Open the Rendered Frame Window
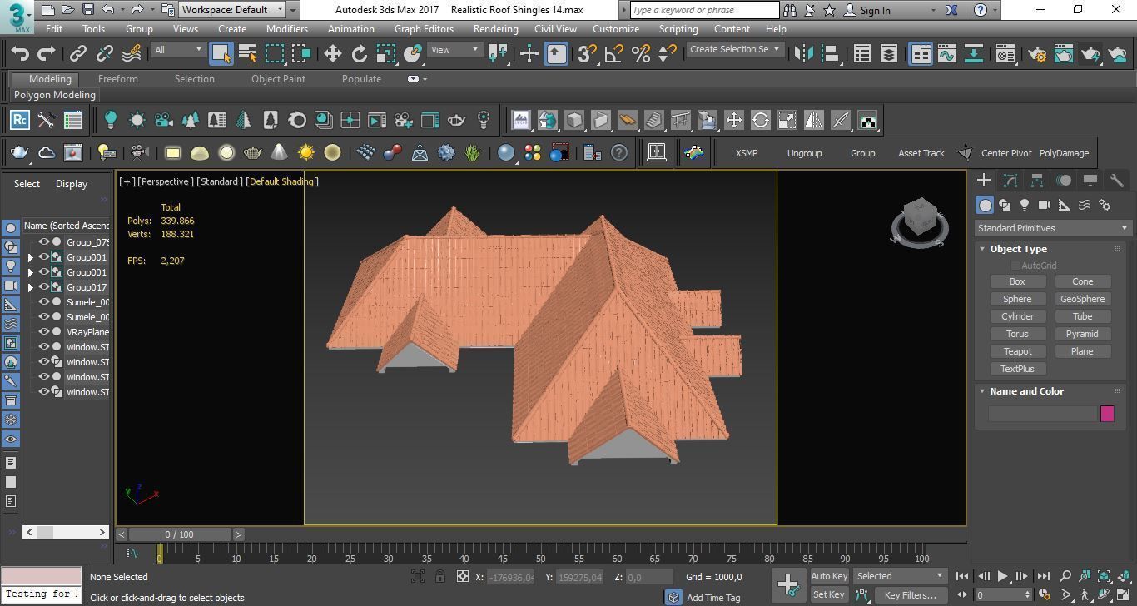Screen dimensions: 1137x606 [1064, 54]
